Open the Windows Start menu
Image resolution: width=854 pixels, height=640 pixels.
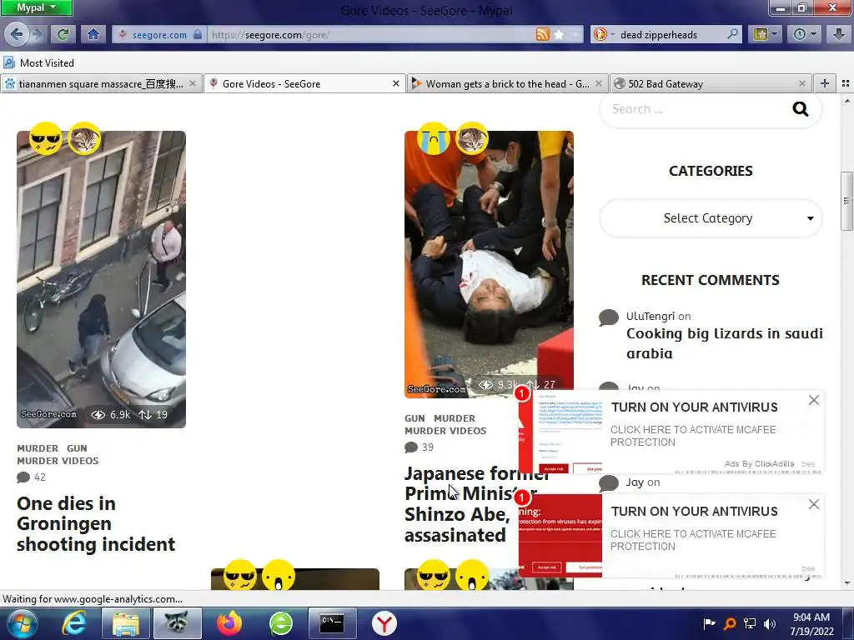(x=20, y=623)
